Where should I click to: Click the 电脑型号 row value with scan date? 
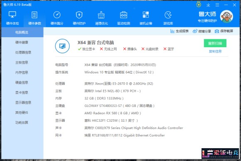click(x=120, y=65)
